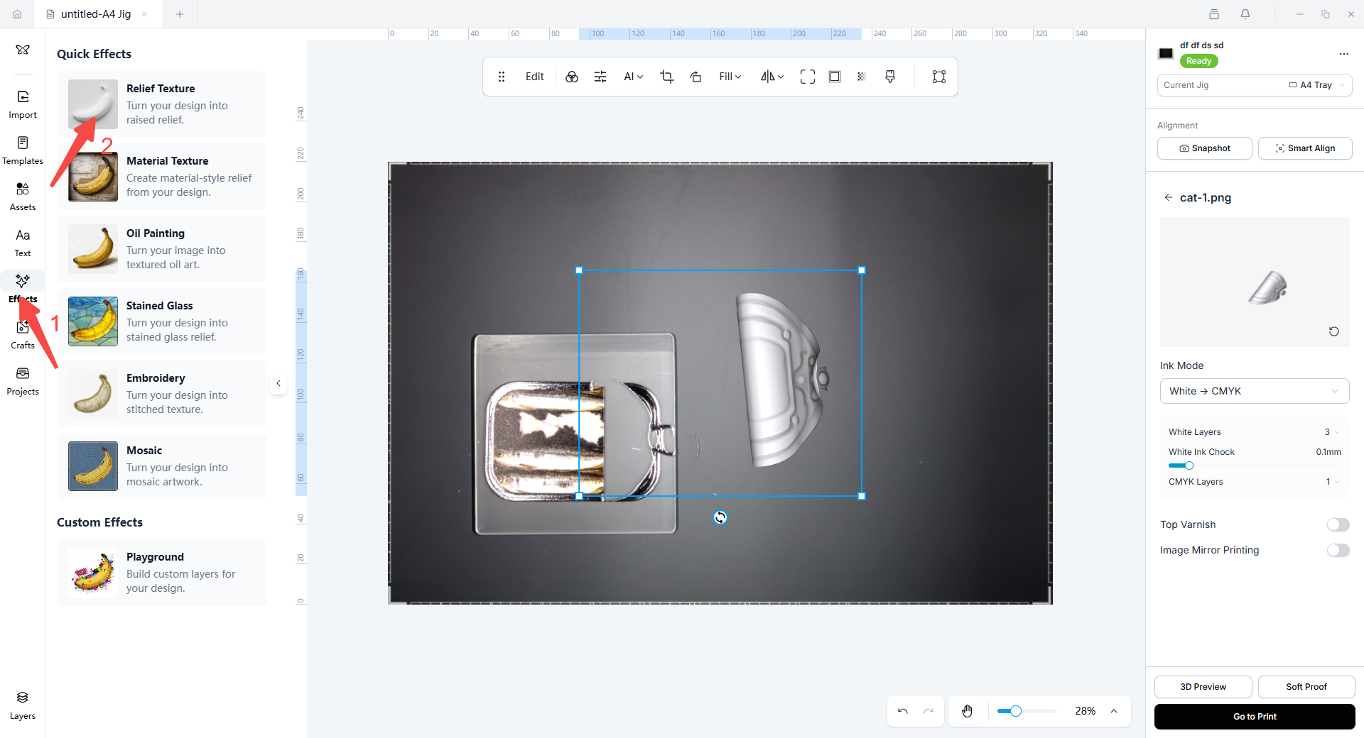The image size is (1364, 738).
Task: Open the notifications bell
Action: point(1245,14)
